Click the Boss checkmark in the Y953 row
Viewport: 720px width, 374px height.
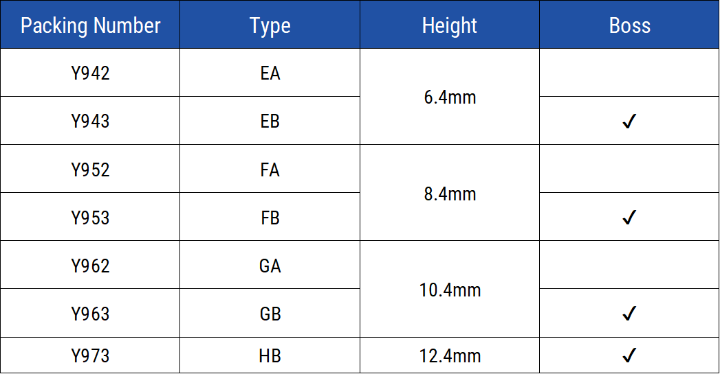click(x=629, y=218)
